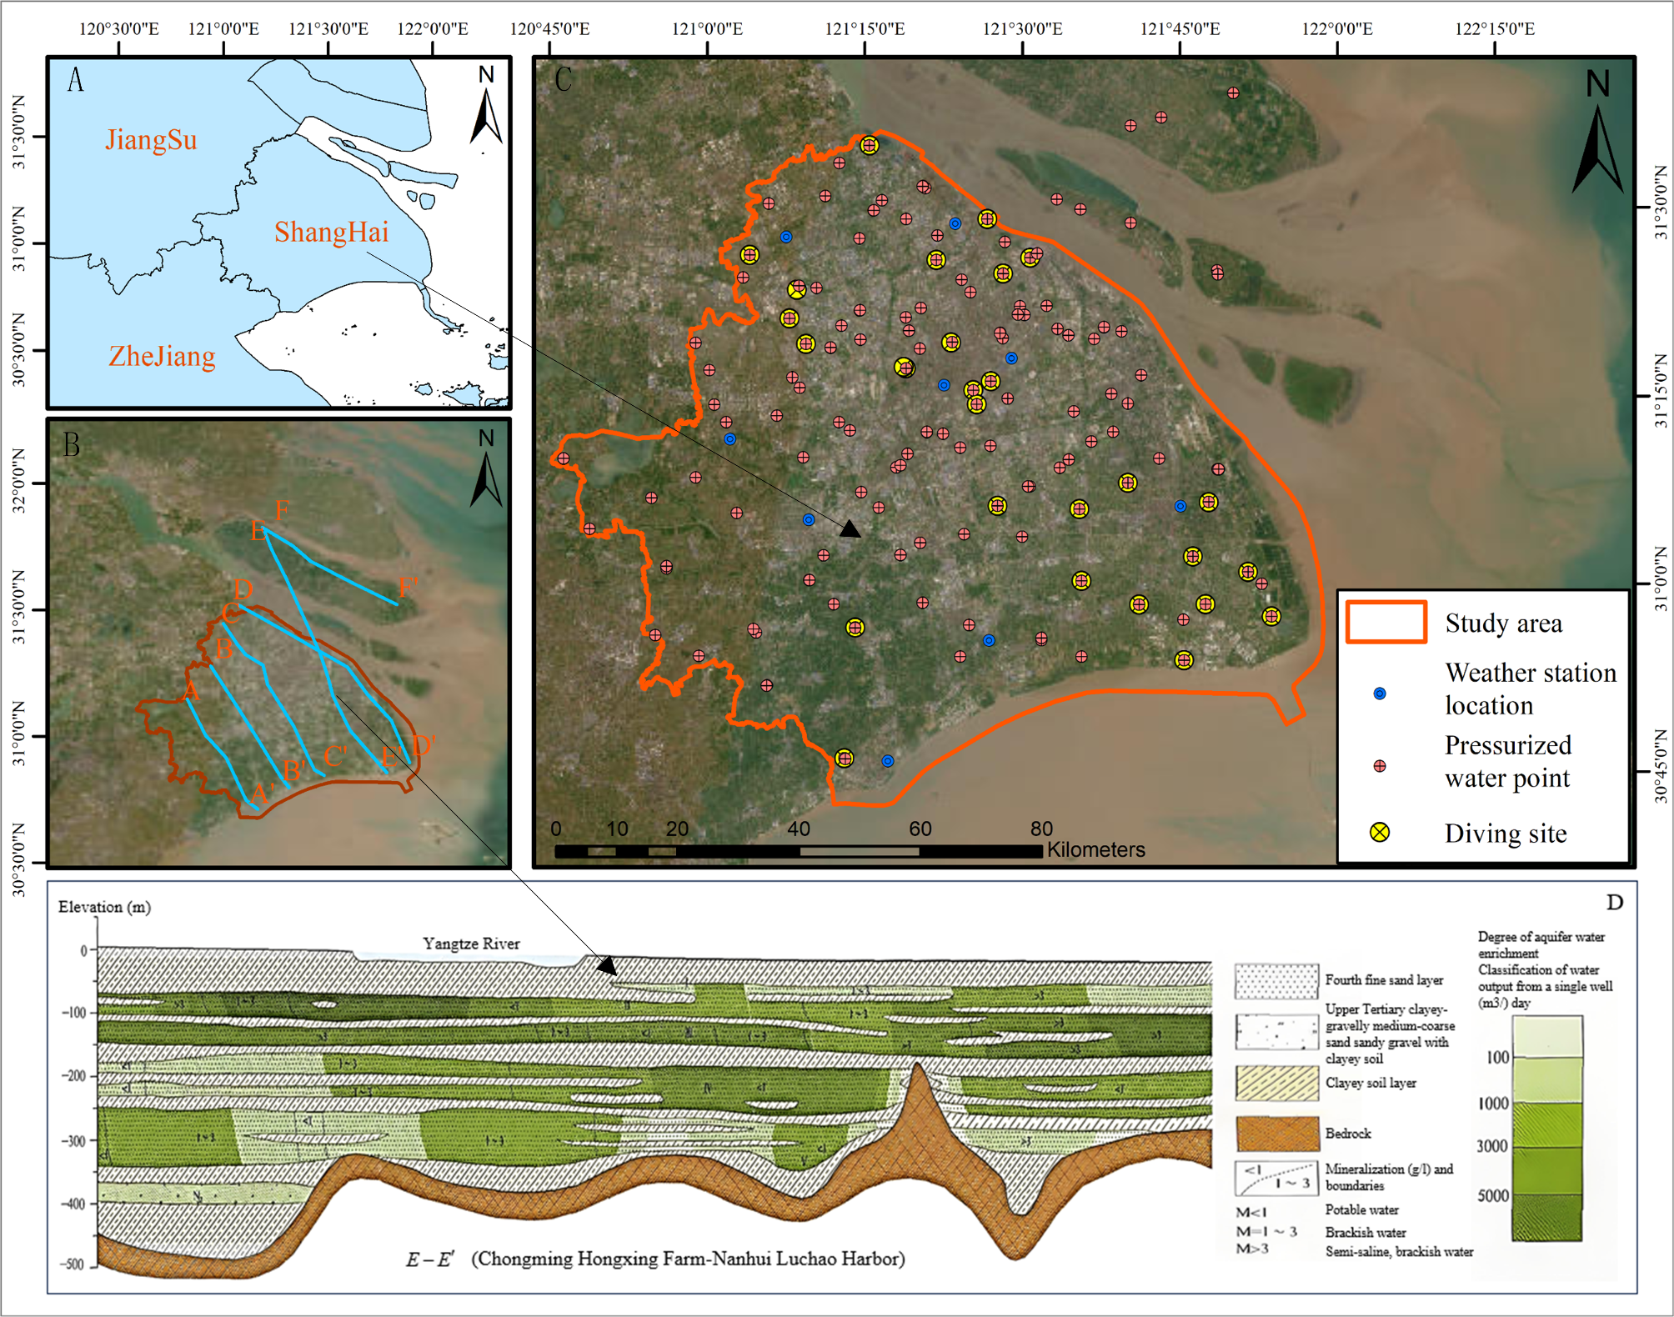The image size is (1674, 1317).
Task: Click the Pressurized water point legend symbol
Action: click(x=1380, y=765)
